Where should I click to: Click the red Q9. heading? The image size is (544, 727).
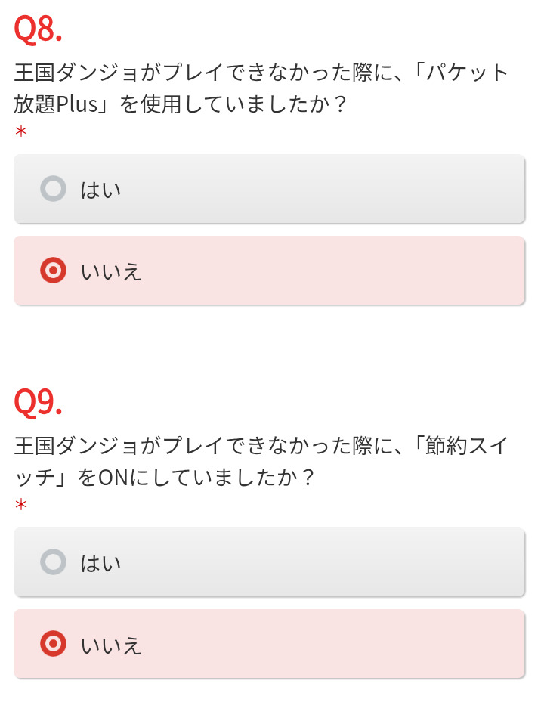click(x=38, y=403)
